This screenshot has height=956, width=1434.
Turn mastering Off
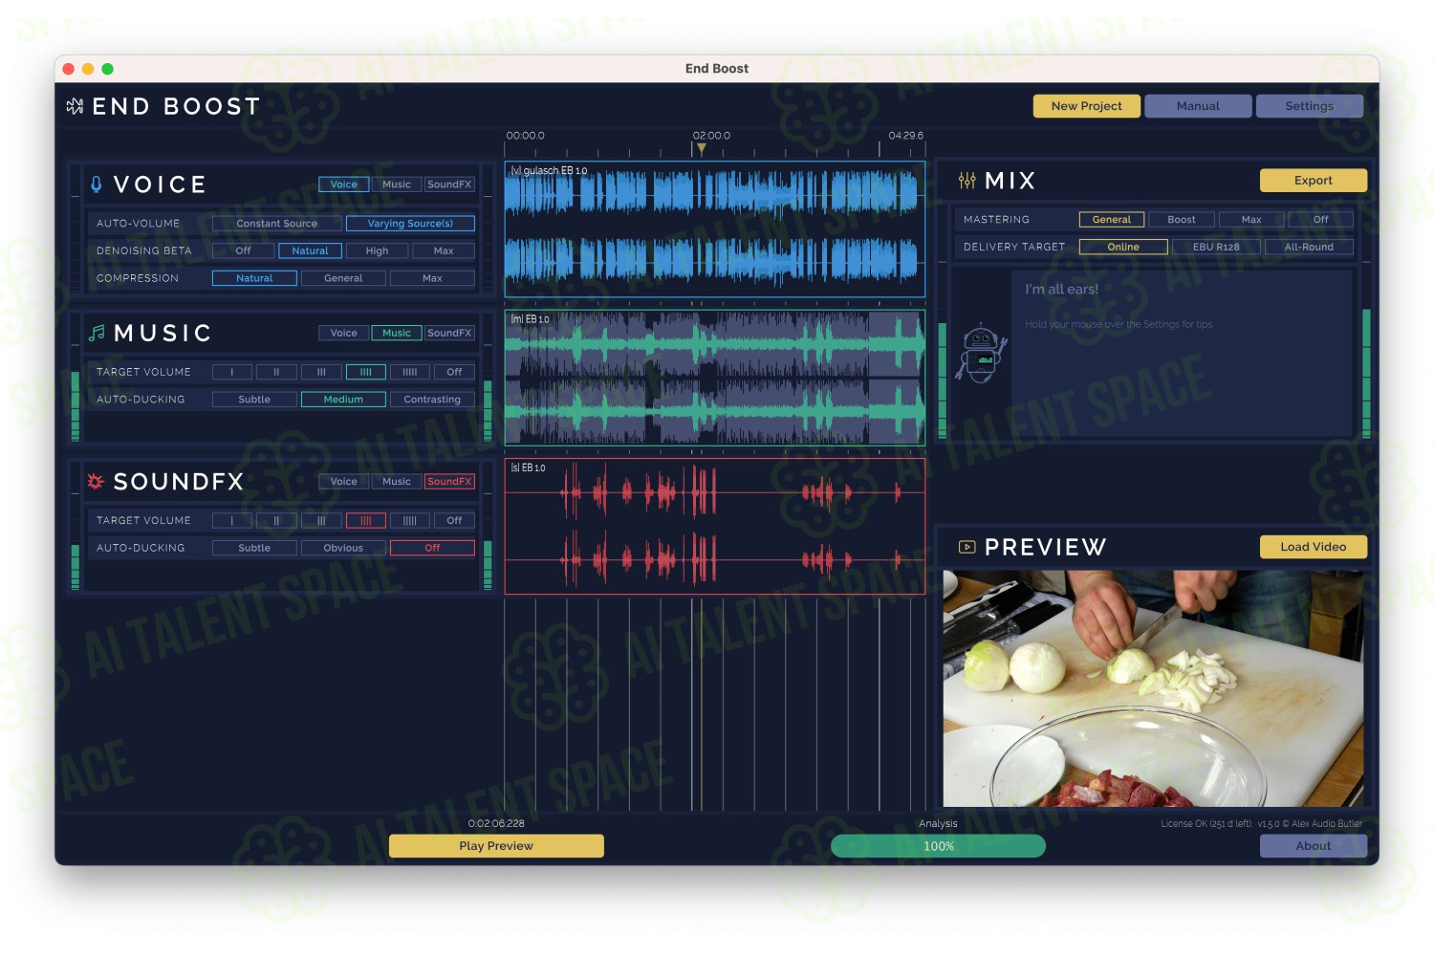(1320, 220)
